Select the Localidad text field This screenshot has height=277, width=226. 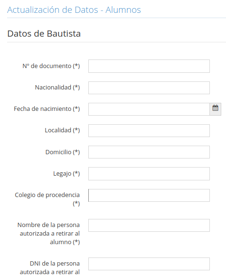click(x=149, y=130)
